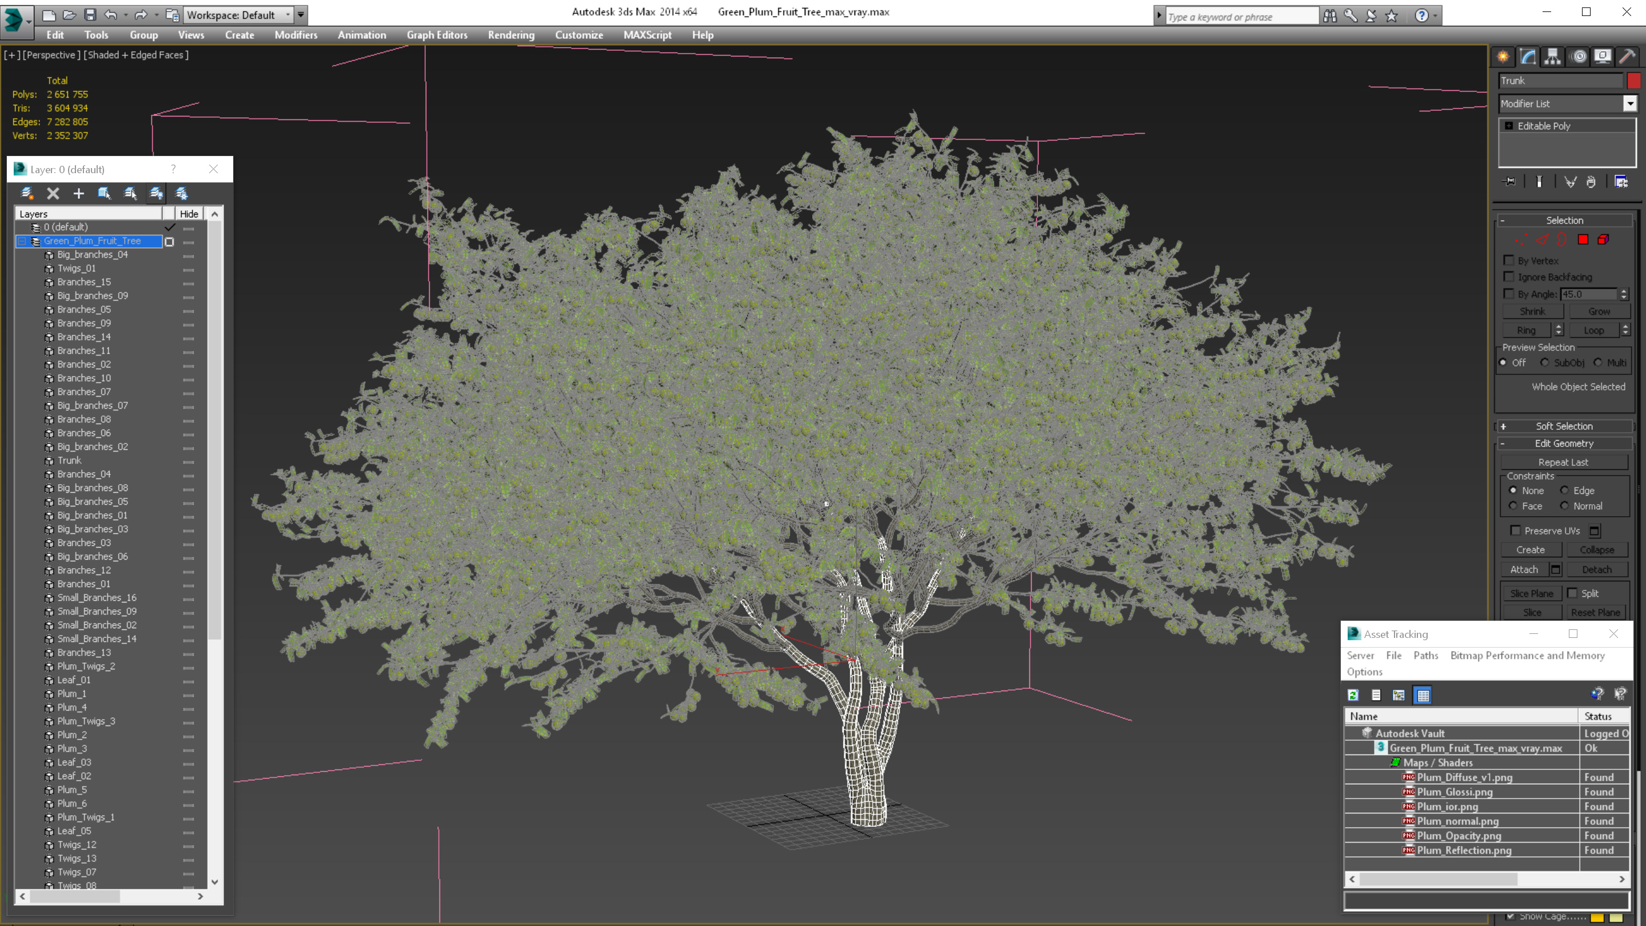This screenshot has height=926, width=1646.
Task: Click Configure Modifier Sets icon
Action: click(x=1621, y=182)
